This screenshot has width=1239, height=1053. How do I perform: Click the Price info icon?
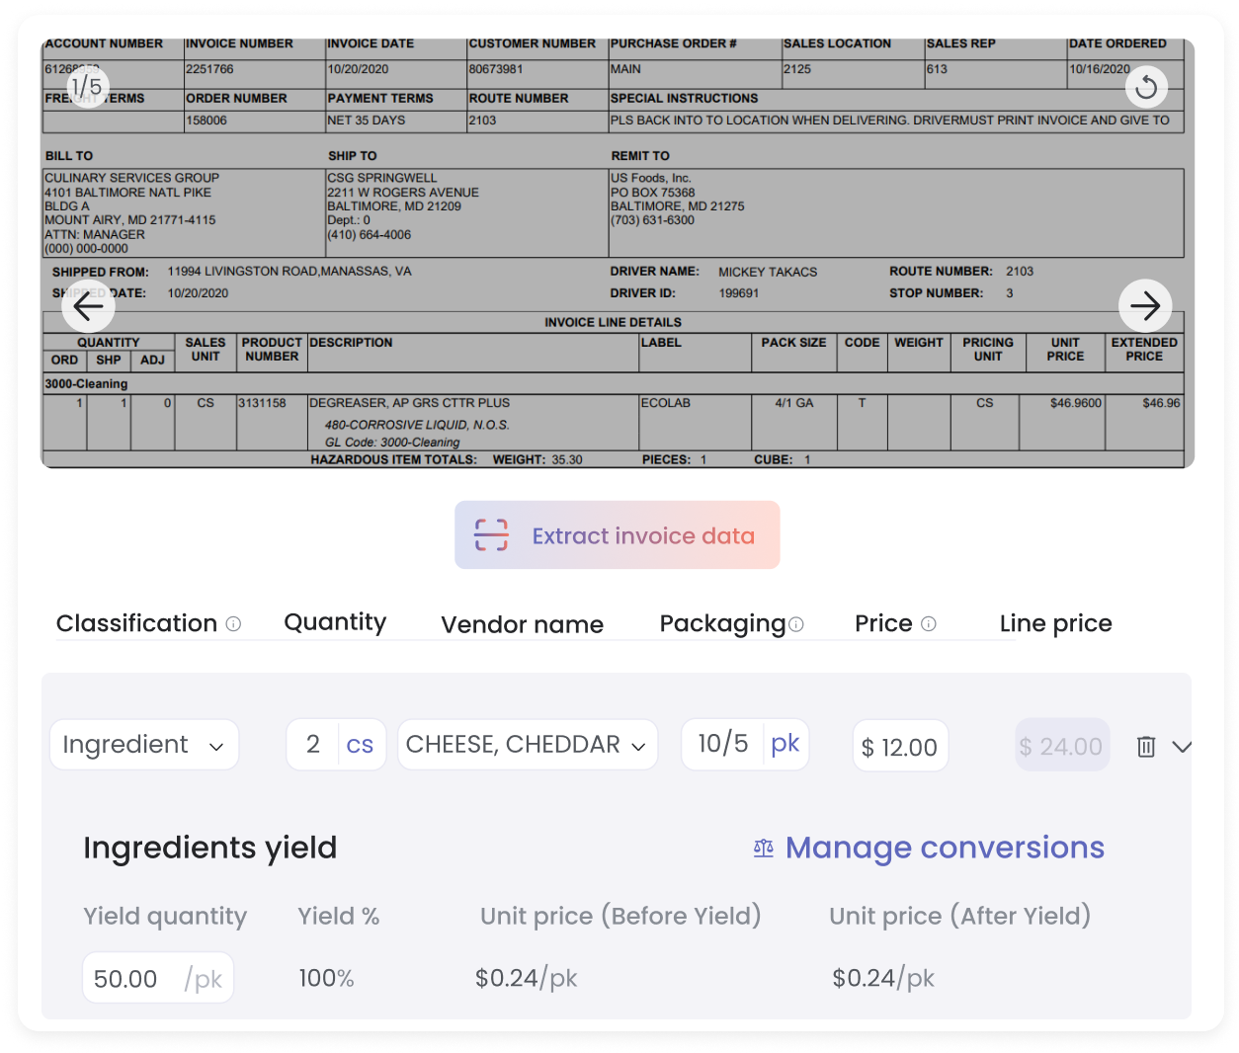[x=929, y=624]
